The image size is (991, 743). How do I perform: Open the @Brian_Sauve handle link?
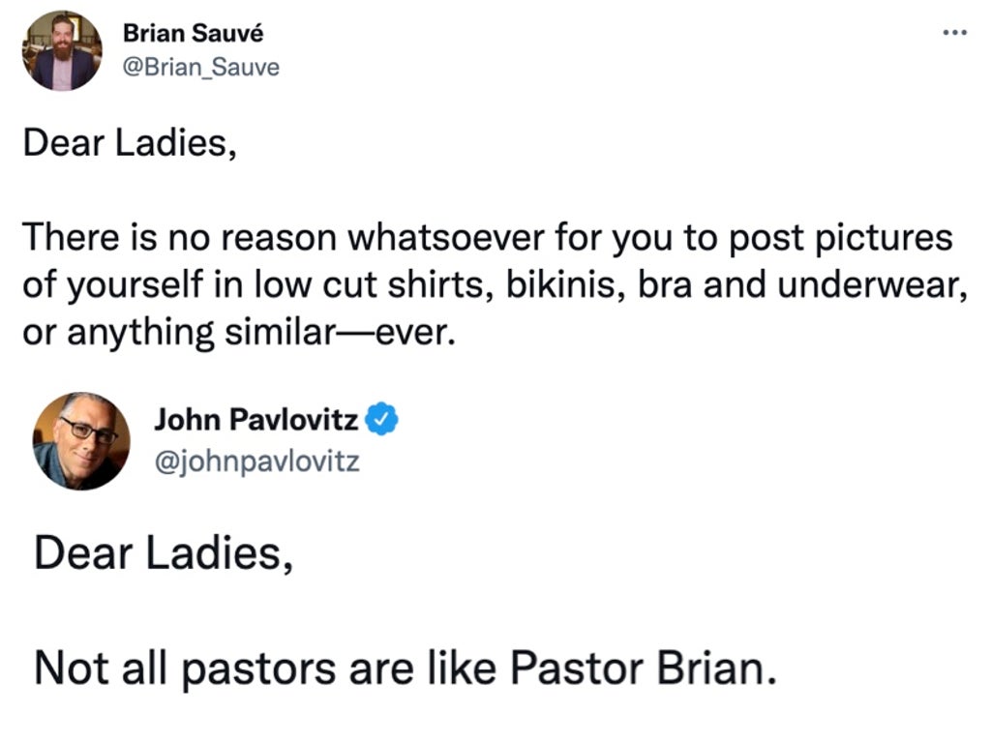click(200, 68)
